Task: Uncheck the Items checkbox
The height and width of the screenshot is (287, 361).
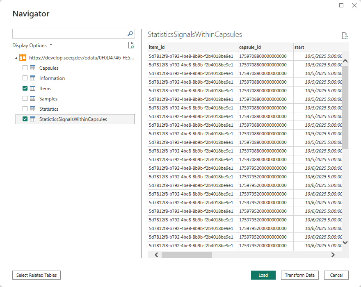Action: (25, 89)
